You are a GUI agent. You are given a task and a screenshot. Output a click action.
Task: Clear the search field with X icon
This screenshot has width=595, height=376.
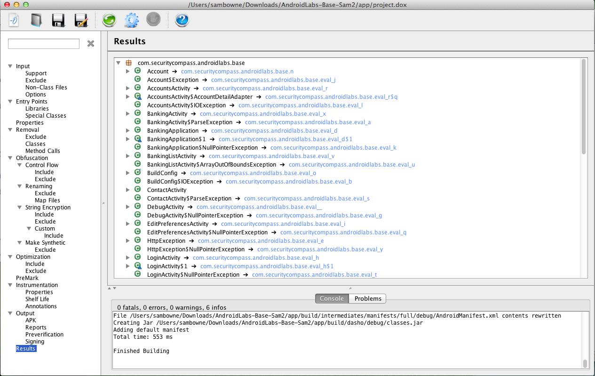click(x=91, y=44)
